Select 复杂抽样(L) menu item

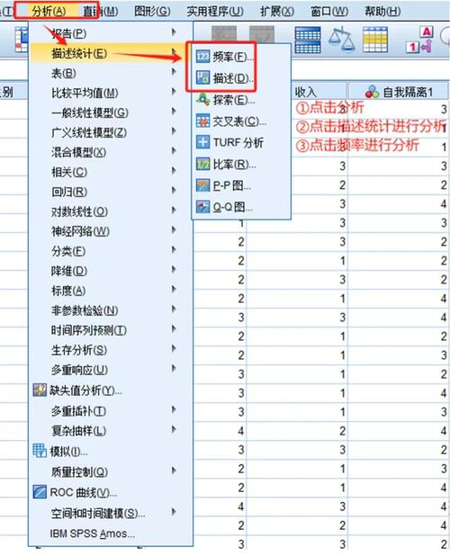coord(111,431)
